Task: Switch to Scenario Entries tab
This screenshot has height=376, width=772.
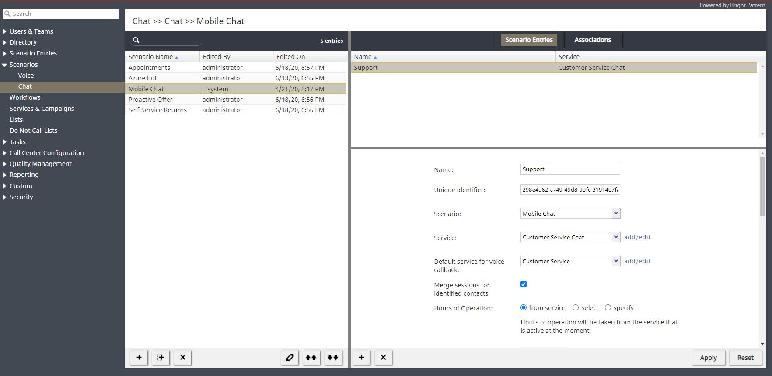Action: coord(529,40)
